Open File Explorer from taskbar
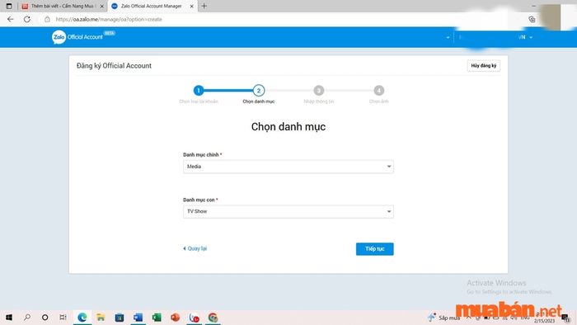The height and width of the screenshot is (325, 577). coord(101,318)
